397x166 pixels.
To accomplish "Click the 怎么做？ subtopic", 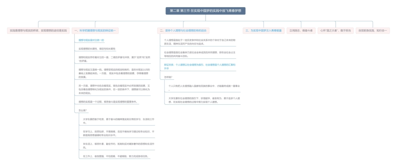I will pyautogui.click(x=83, y=111).
